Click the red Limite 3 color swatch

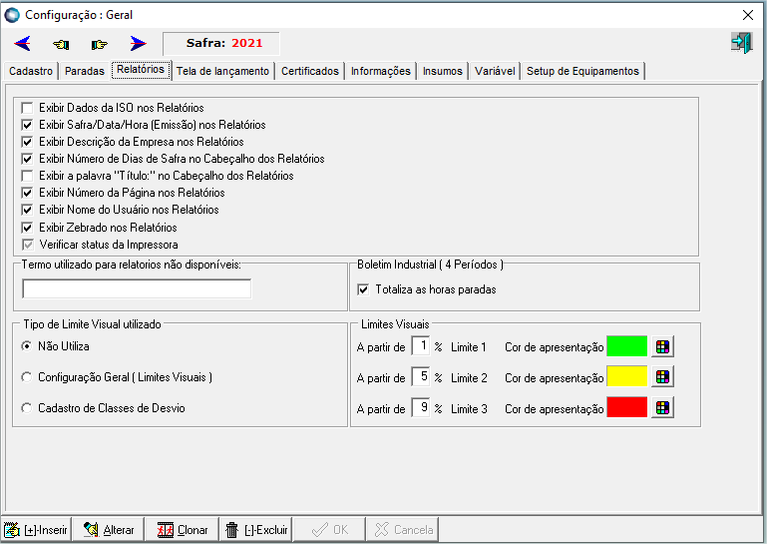[x=626, y=407]
